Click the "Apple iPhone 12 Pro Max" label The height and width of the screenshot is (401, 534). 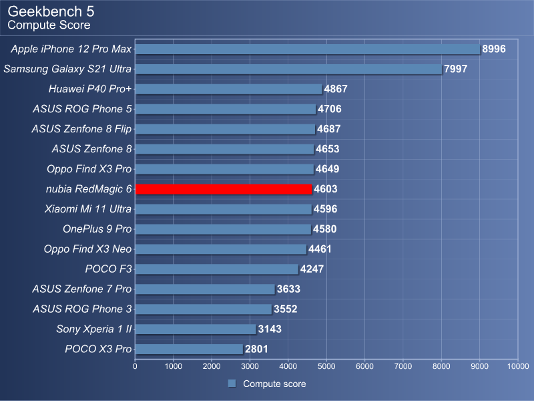pyautogui.click(x=71, y=49)
